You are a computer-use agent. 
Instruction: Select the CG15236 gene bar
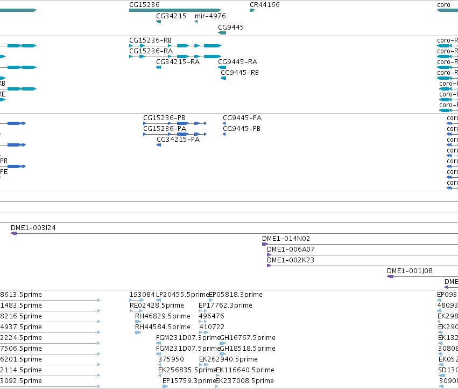click(x=175, y=10)
